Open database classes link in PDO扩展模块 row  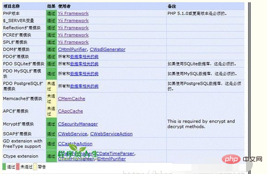click(x=84, y=56)
